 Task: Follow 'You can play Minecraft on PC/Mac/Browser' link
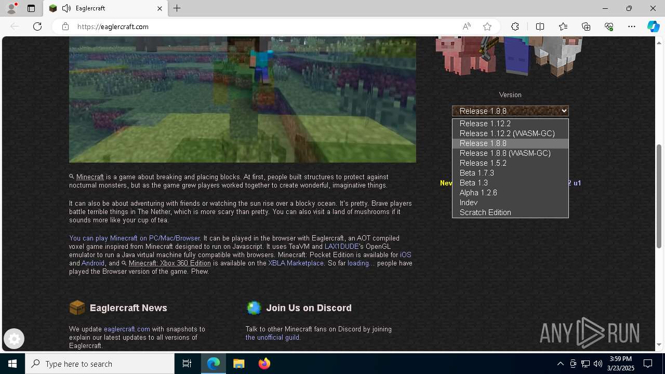pos(135,238)
